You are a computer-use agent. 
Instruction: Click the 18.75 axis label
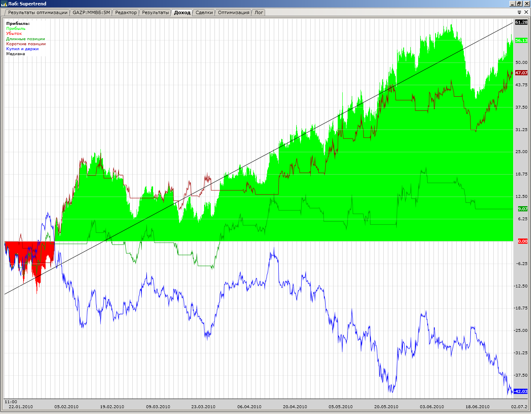521,174
